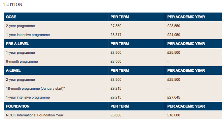Image resolution: width=222 pixels, height=120 pixels.
Task: Select the 6-month programme row label
Action: (x=22, y=62)
